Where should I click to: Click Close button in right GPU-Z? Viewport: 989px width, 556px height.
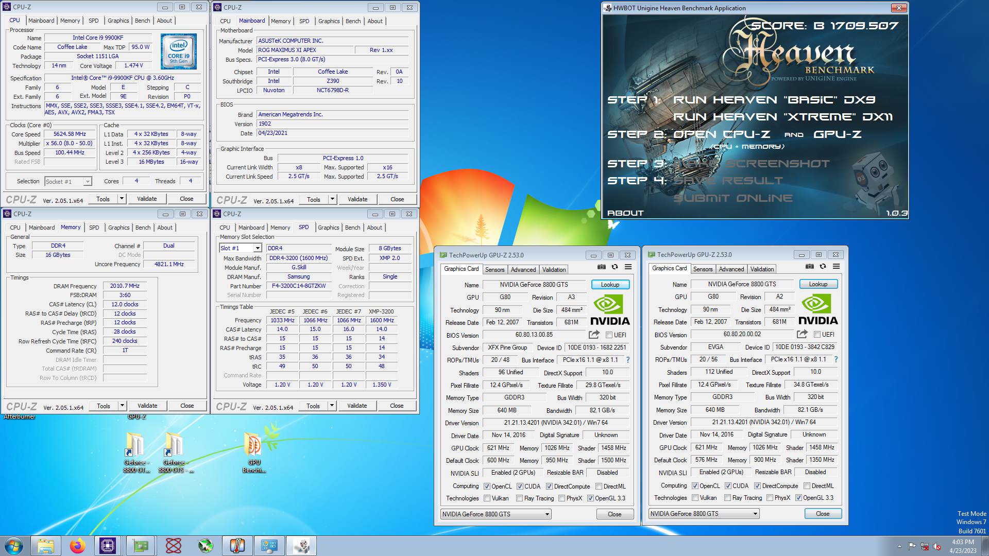click(x=823, y=514)
